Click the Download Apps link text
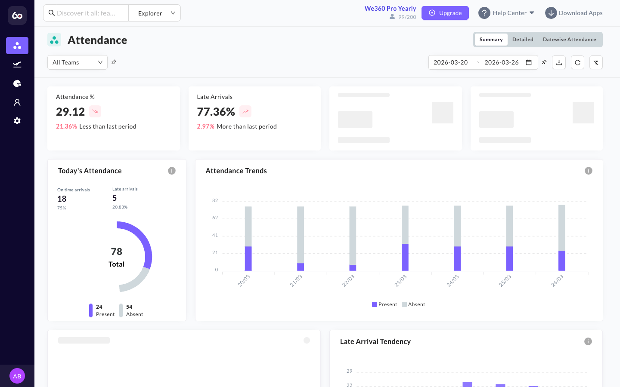This screenshot has width=620, height=387. coord(580,13)
